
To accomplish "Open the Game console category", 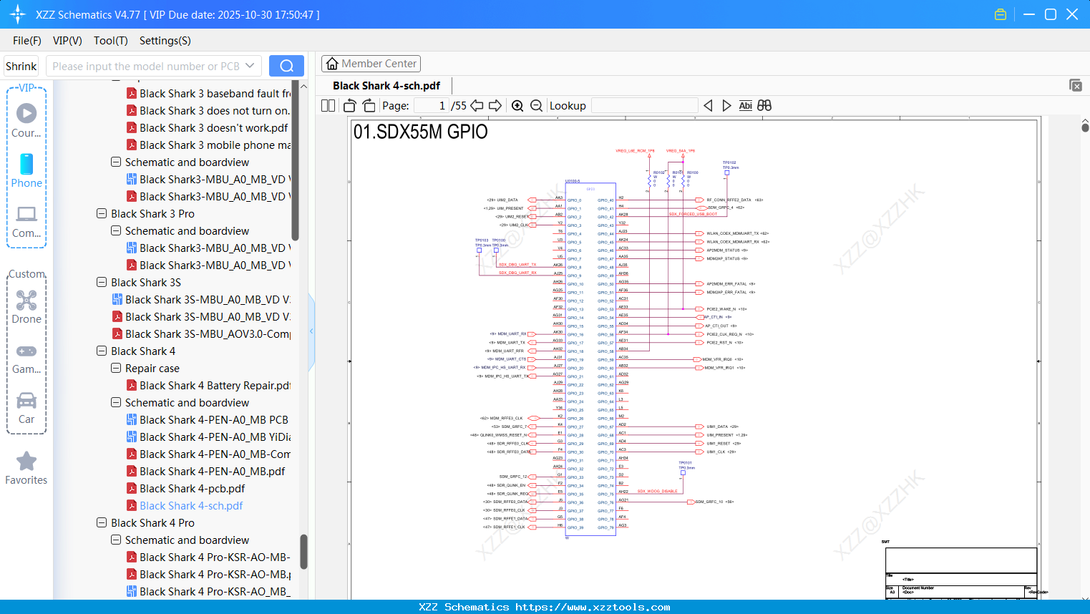I will [x=26, y=358].
